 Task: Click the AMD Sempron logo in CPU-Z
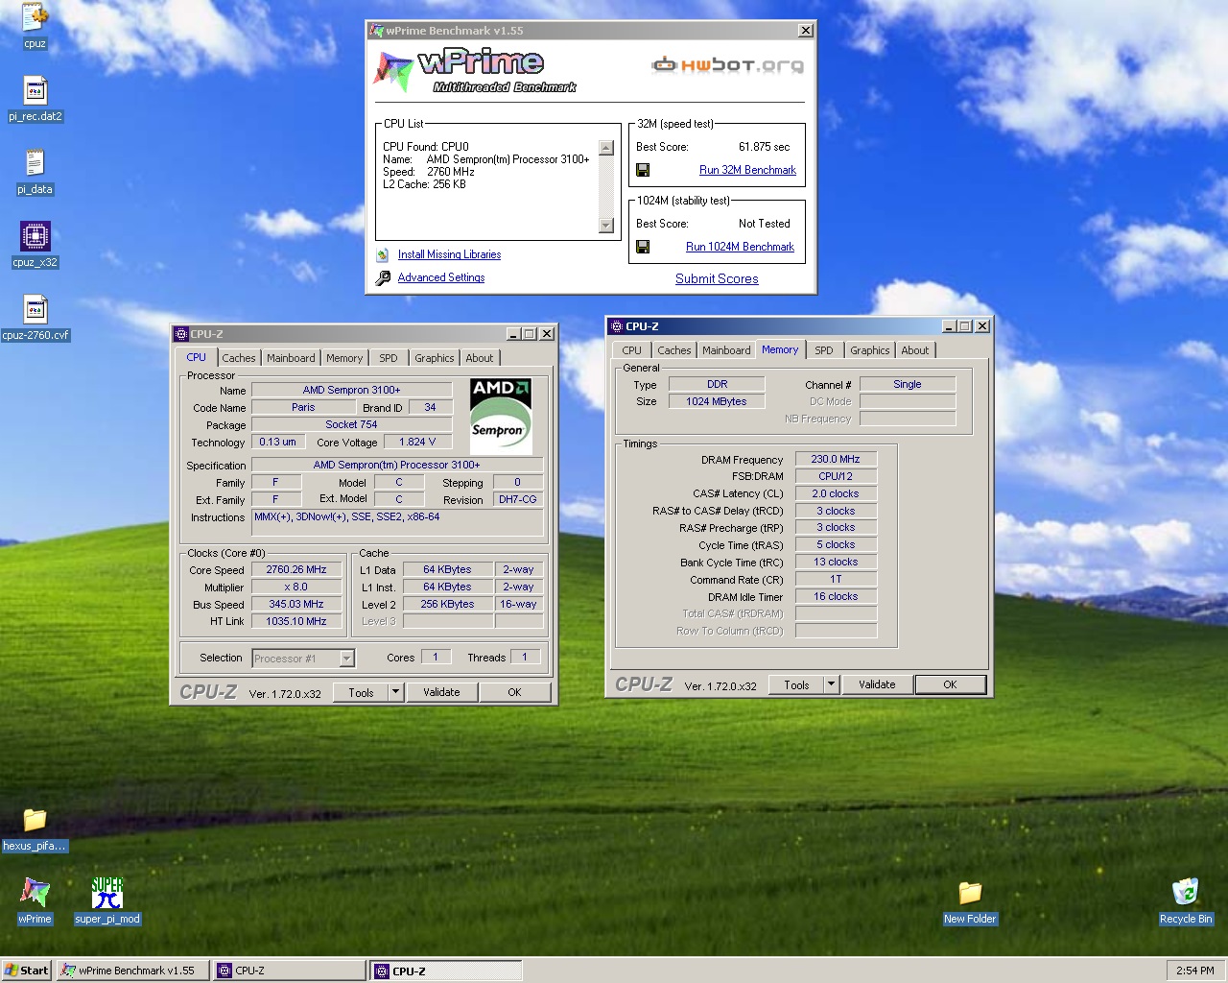coord(501,417)
